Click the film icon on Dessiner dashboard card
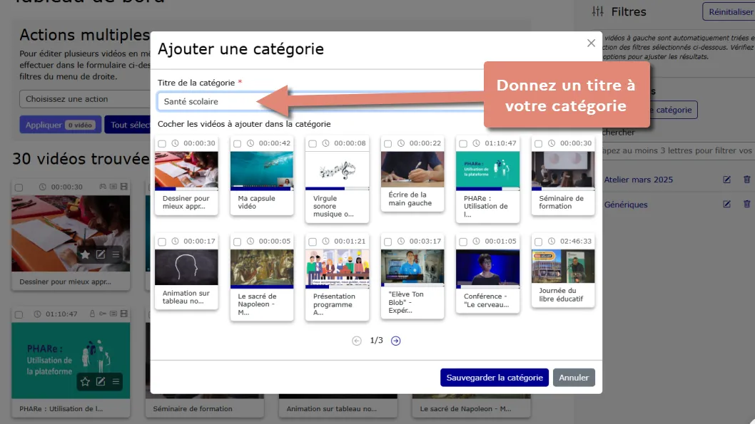 pos(123,187)
